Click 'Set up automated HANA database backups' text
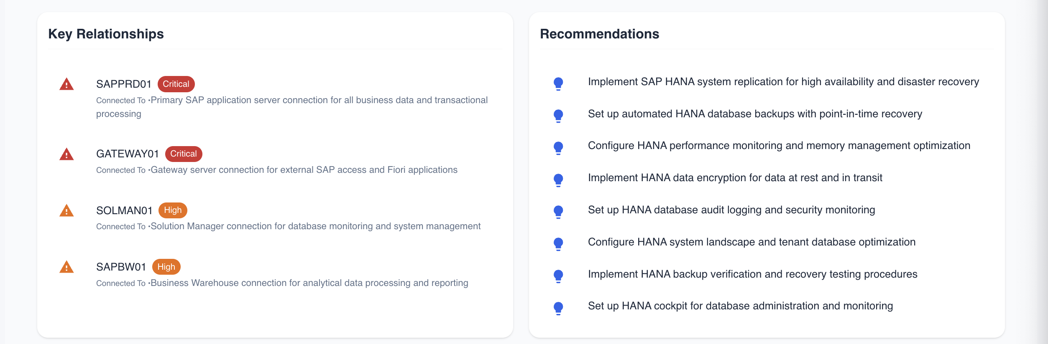 point(755,114)
